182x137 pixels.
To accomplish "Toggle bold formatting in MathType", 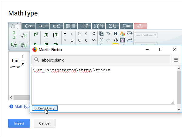I will [116, 33].
